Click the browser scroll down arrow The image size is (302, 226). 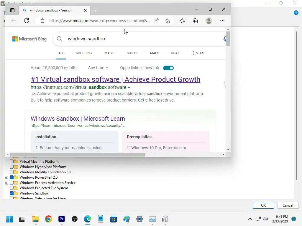(228, 149)
